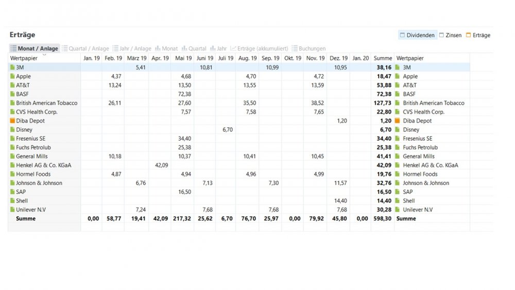Viewport: 515px width, 290px height.
Task: Click the list icon next to Buchungen
Action: (x=295, y=48)
